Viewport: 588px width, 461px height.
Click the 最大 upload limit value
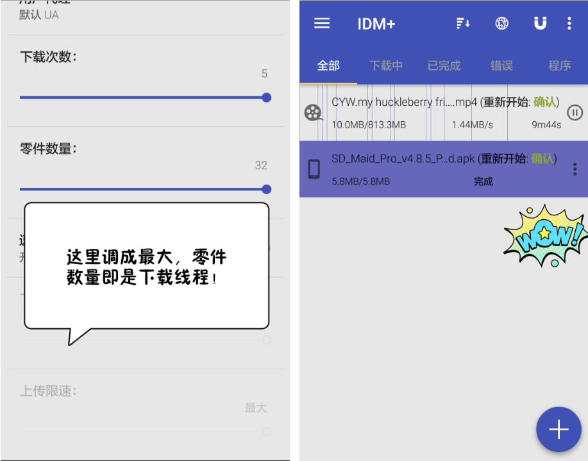click(x=256, y=407)
